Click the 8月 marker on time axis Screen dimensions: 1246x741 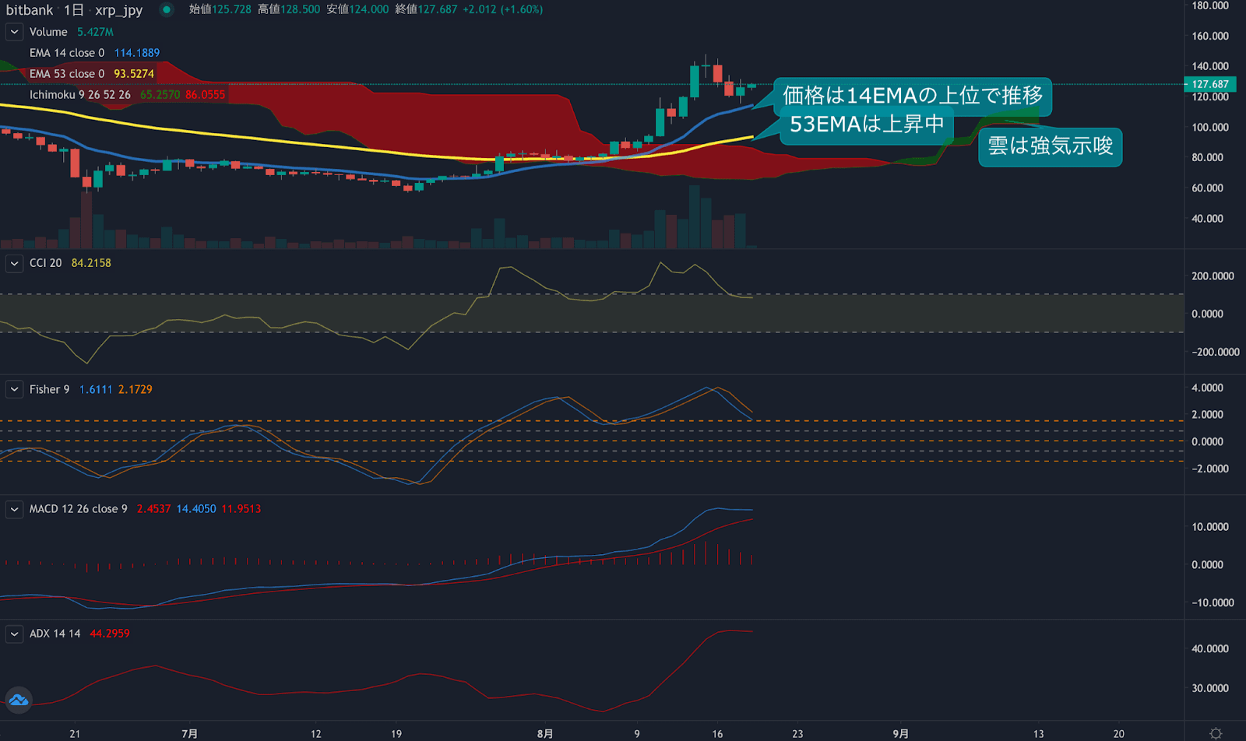tap(545, 733)
